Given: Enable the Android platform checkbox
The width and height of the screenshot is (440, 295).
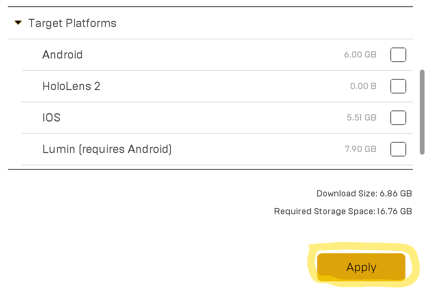Looking at the screenshot, I should click(398, 55).
